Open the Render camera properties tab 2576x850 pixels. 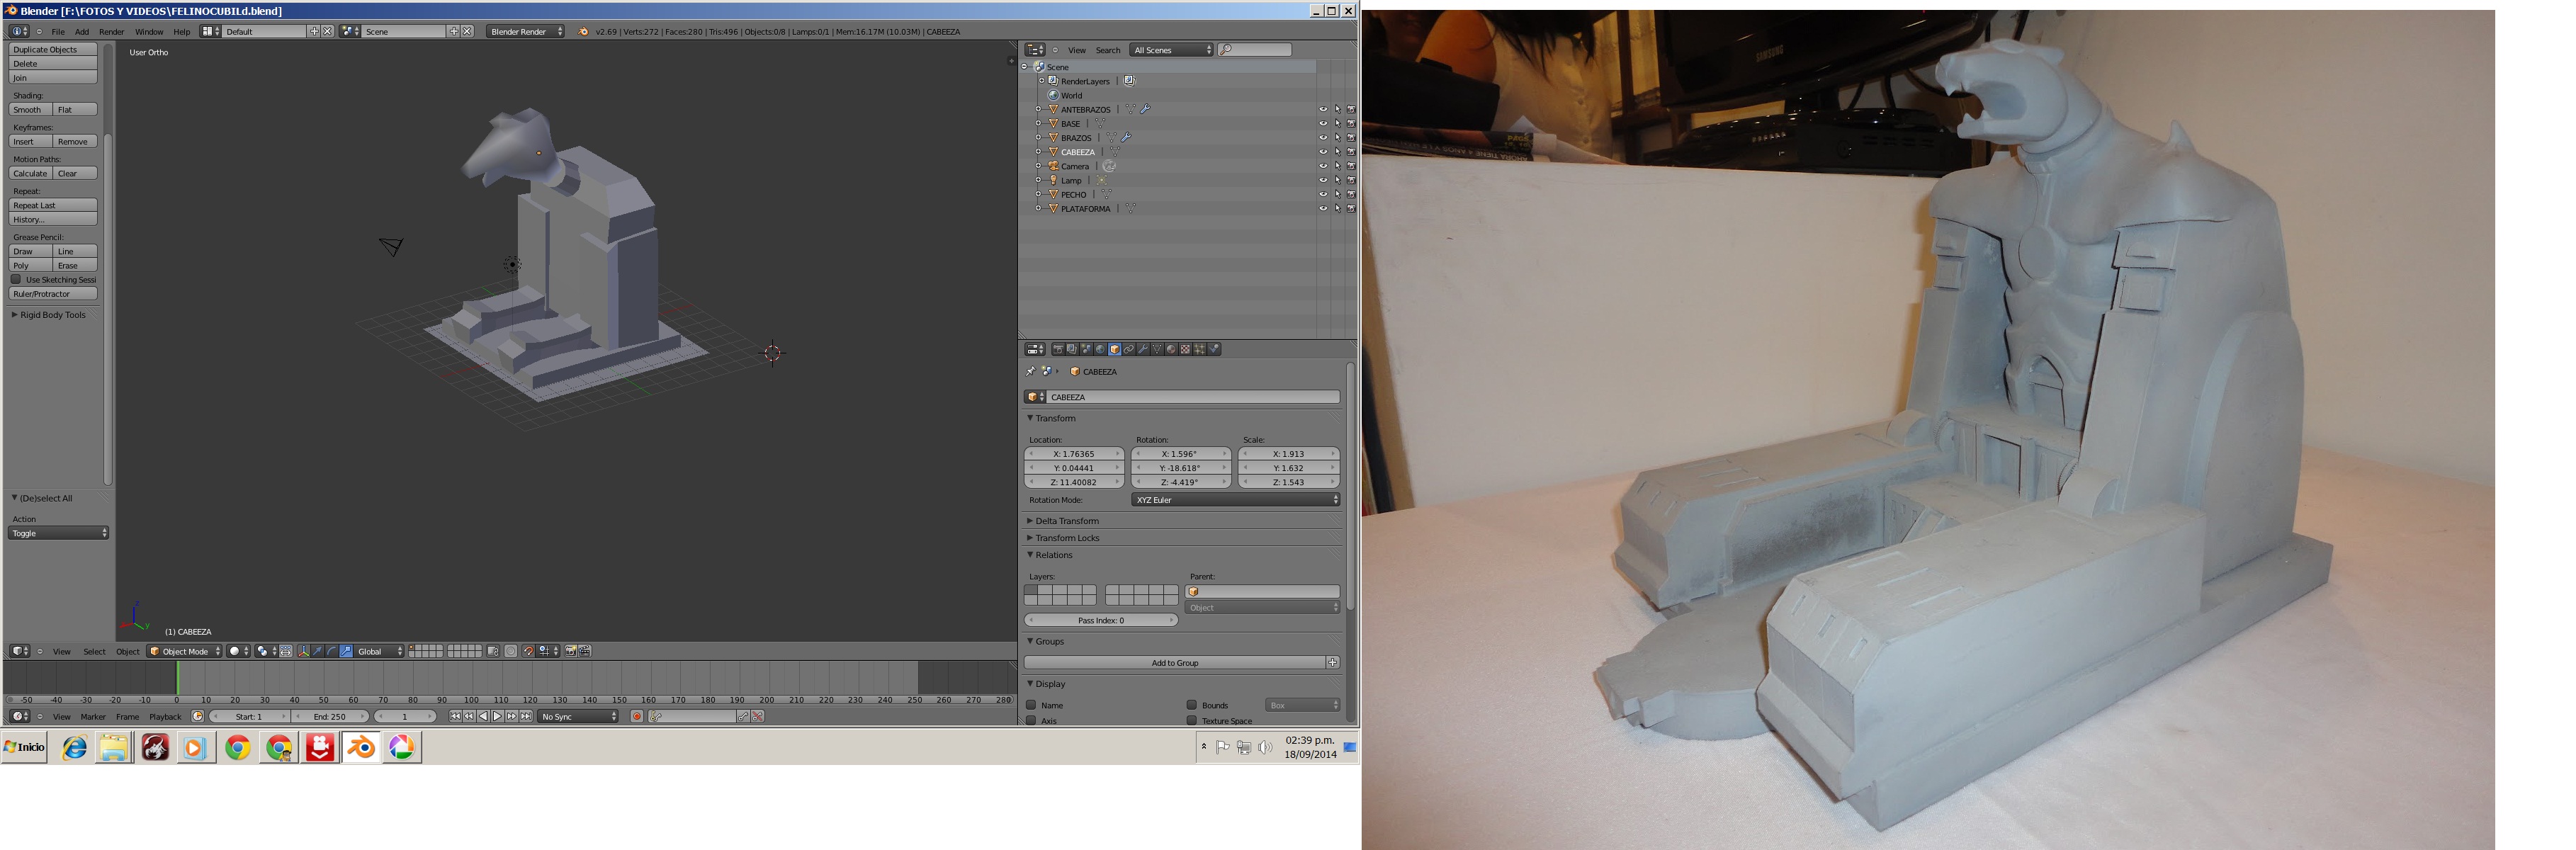pos(1058,349)
